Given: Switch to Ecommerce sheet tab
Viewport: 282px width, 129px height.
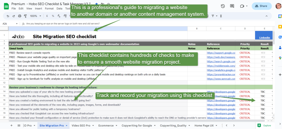Looking at the screenshot, I should [106, 126].
